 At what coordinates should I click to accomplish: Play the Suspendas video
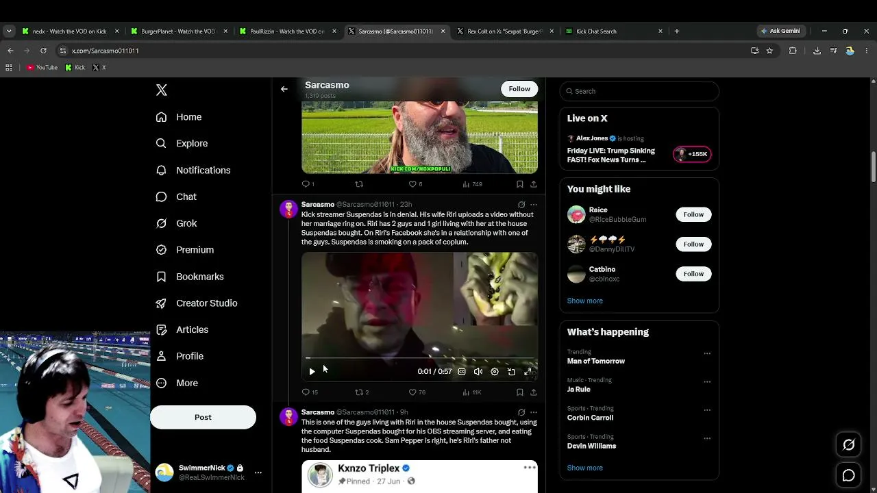(x=312, y=371)
